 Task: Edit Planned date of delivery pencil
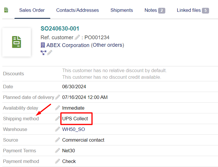point(58,97)
